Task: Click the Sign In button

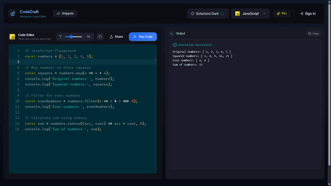Action: point(308,14)
